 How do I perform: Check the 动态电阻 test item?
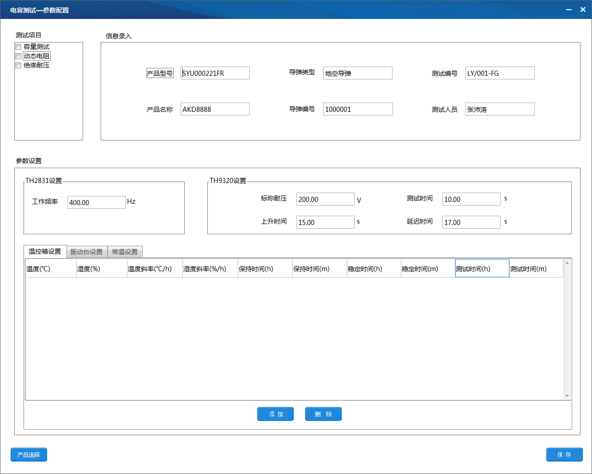(18, 56)
